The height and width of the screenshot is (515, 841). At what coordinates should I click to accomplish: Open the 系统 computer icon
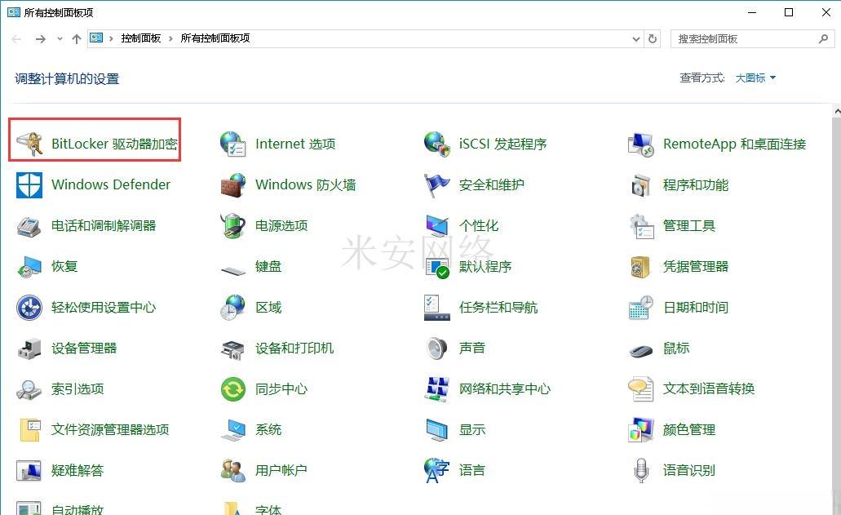232,429
